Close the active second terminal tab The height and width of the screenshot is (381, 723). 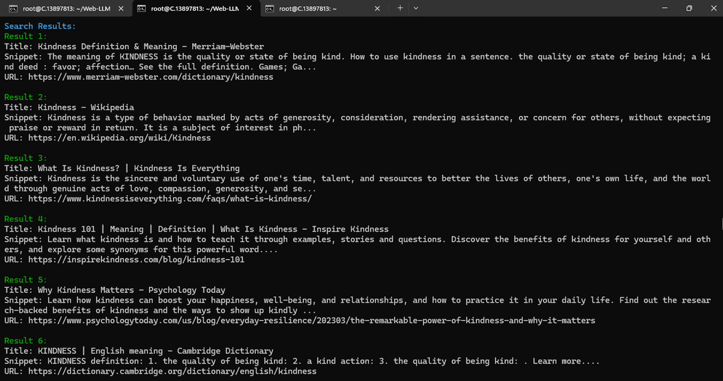249,8
